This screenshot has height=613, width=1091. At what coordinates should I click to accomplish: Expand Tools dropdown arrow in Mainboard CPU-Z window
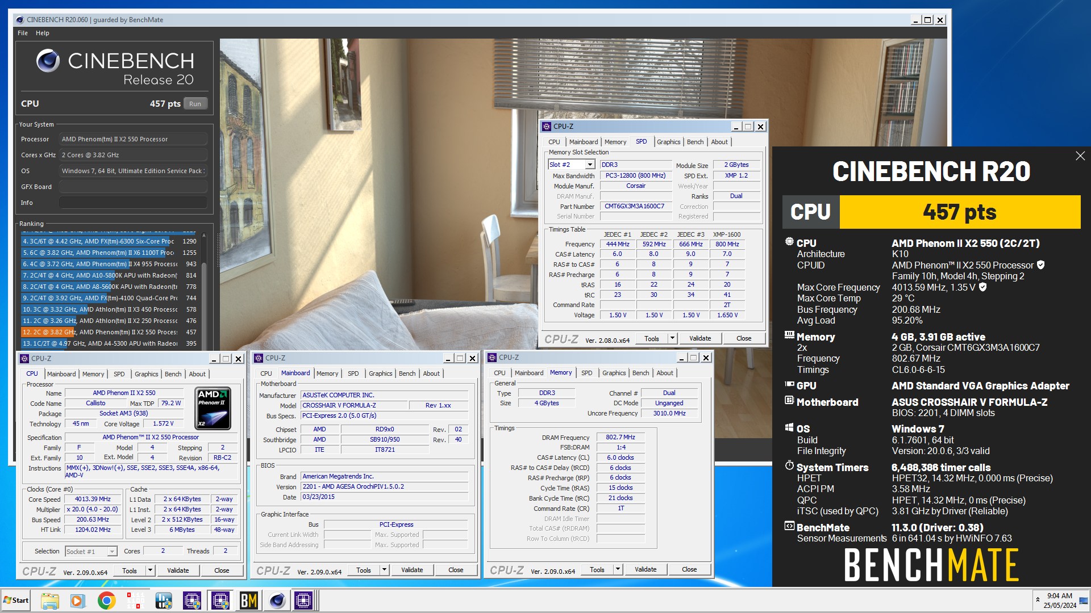(384, 570)
